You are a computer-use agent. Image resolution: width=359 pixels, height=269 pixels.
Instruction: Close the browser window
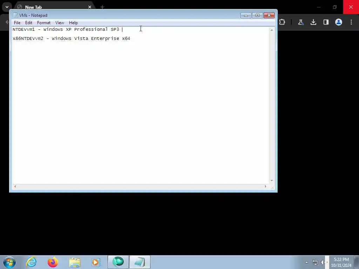[351, 7]
